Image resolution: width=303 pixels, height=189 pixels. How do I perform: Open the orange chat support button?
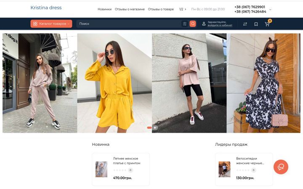281,167
